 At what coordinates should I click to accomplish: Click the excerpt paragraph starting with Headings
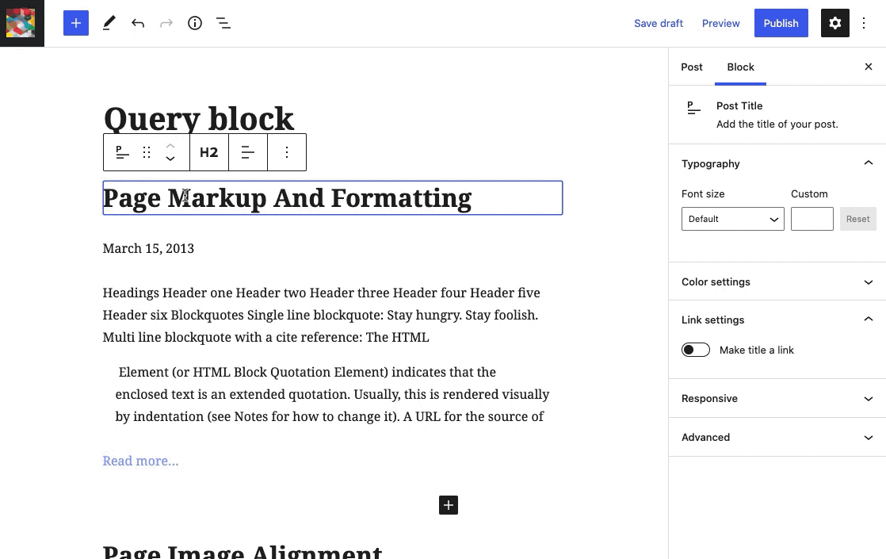click(322, 315)
